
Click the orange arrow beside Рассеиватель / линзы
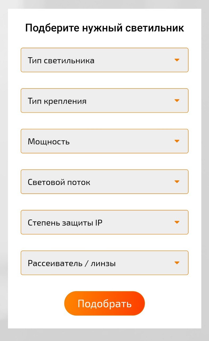177,263
